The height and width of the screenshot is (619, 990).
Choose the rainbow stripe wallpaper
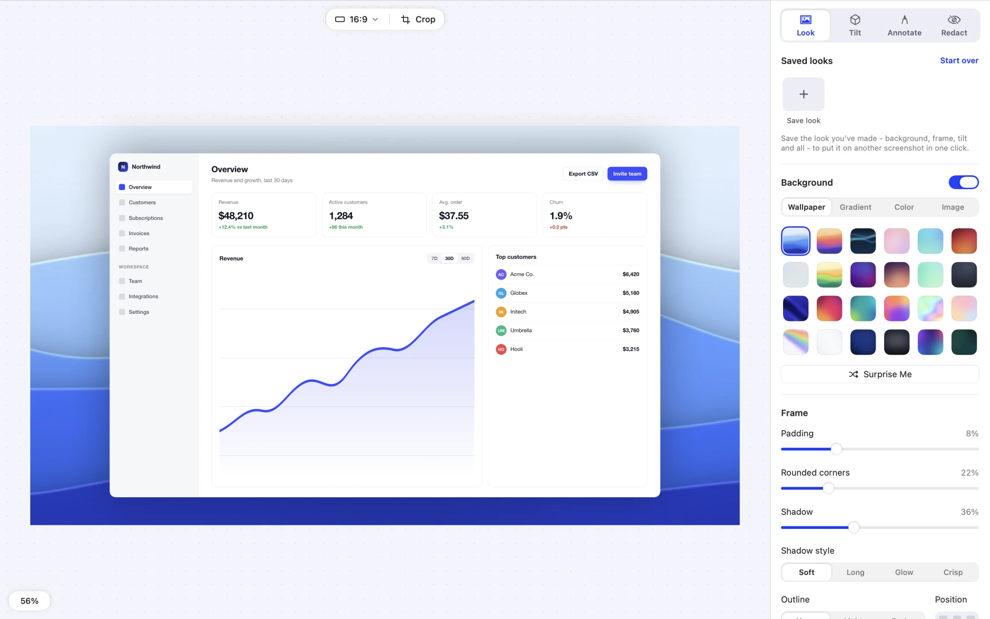[x=795, y=342]
